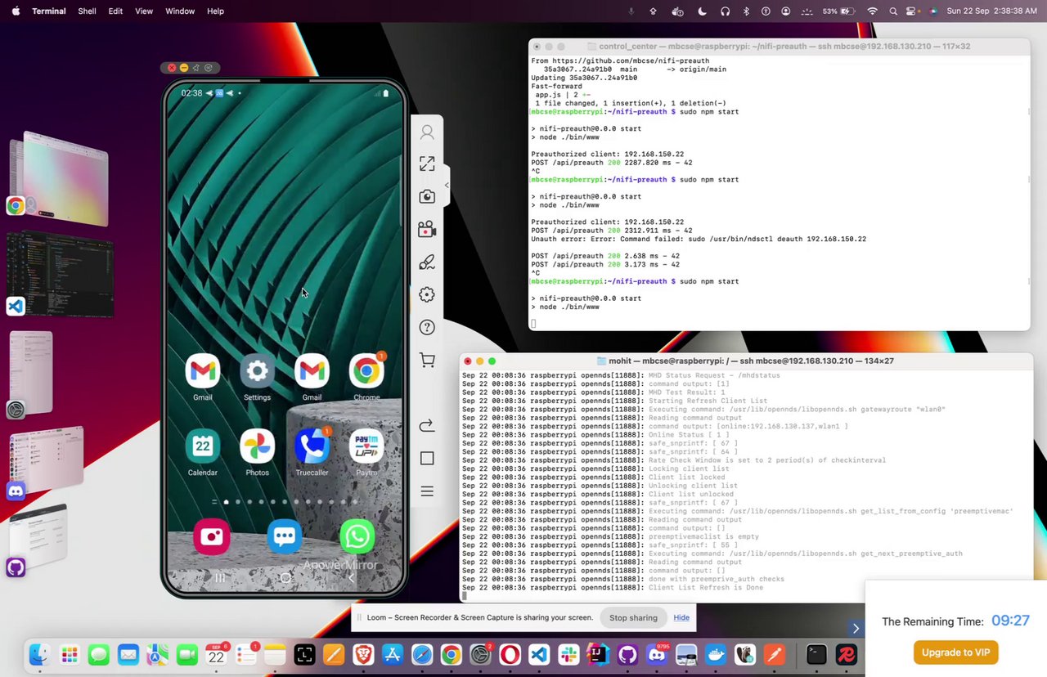This screenshot has height=677, width=1047.
Task: Open the account icon in ApowerMirror toolbar
Action: point(427,132)
